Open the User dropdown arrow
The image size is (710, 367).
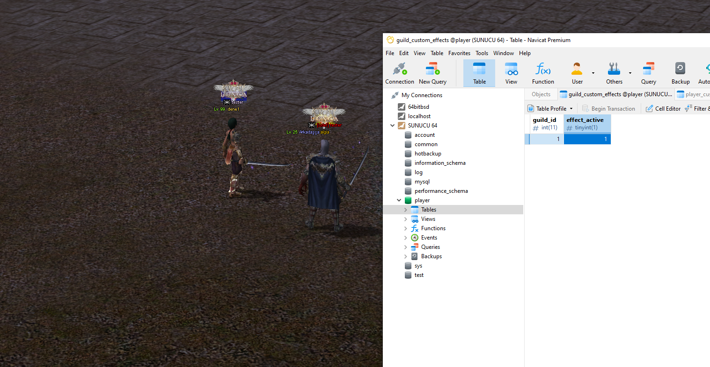click(x=593, y=73)
